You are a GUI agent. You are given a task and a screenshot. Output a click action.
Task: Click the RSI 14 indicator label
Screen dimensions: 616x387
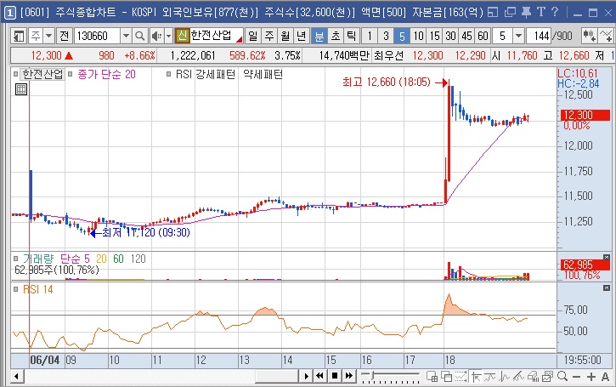[x=37, y=290]
